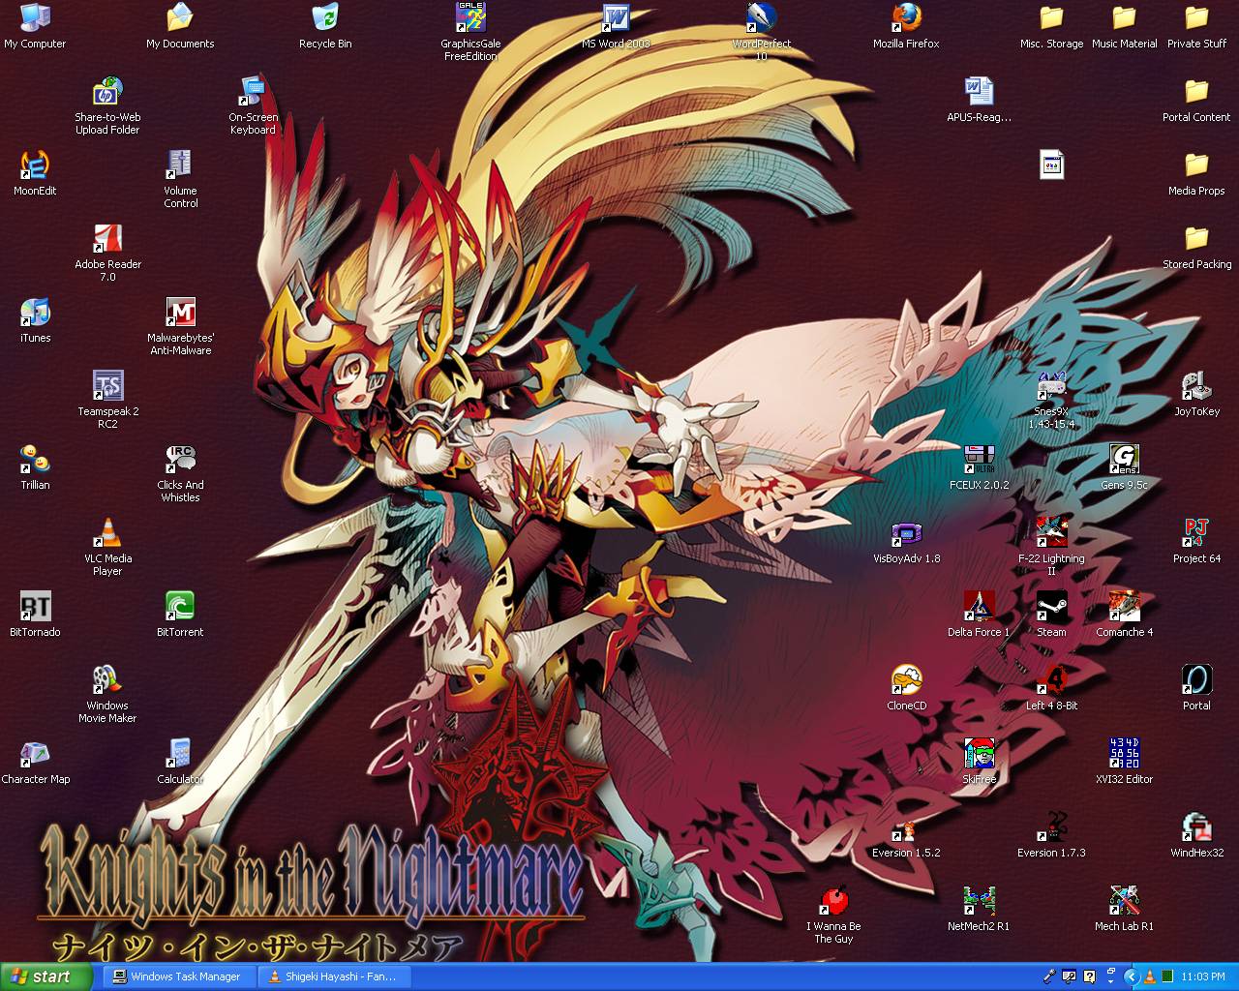This screenshot has height=991, width=1239.
Task: Select the Teamspeak 2 RC2 icon
Action: coord(107,387)
